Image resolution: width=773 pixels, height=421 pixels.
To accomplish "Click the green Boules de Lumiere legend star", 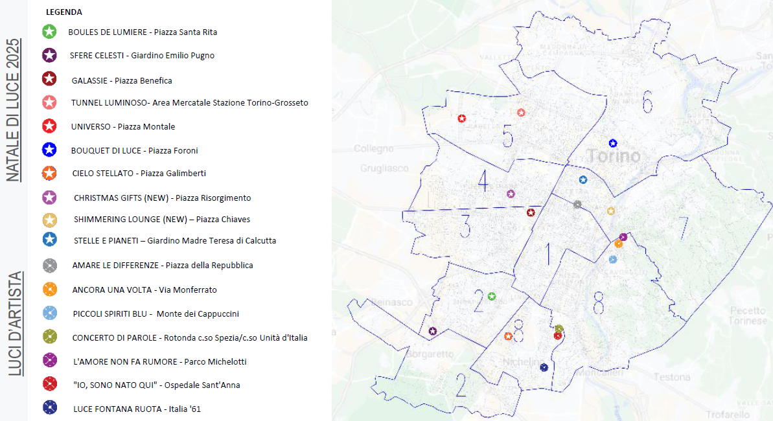I will click(x=49, y=31).
